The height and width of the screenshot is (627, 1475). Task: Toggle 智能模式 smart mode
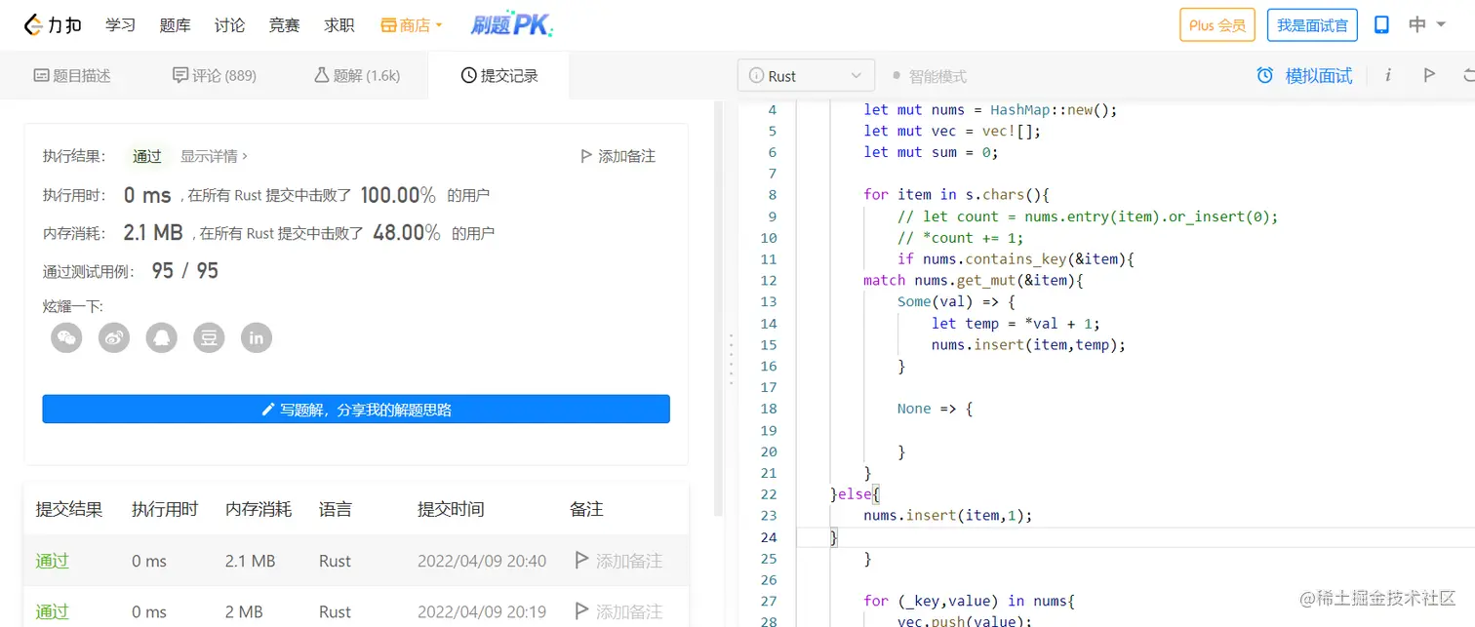929,76
